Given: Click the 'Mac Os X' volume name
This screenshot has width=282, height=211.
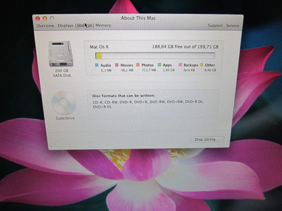Looking at the screenshot, I should click(x=99, y=47).
